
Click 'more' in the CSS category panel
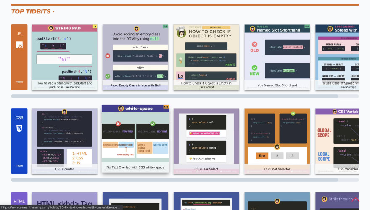[19, 165]
